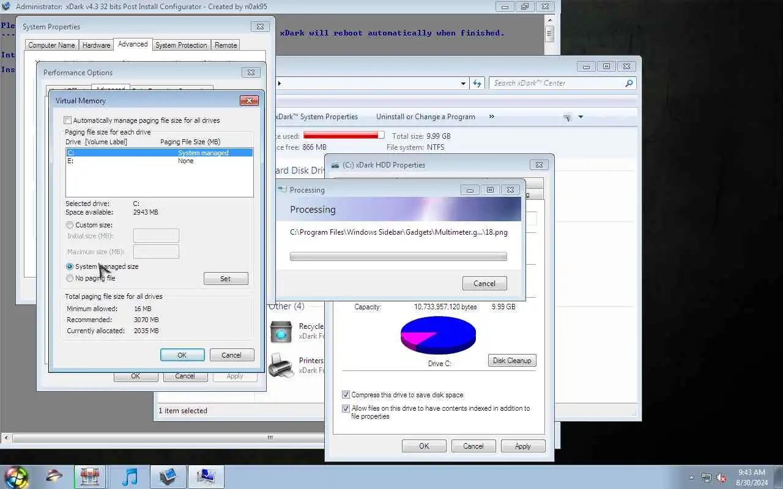Open the System Protection tab
Image resolution: width=783 pixels, height=489 pixels.
coord(181,45)
